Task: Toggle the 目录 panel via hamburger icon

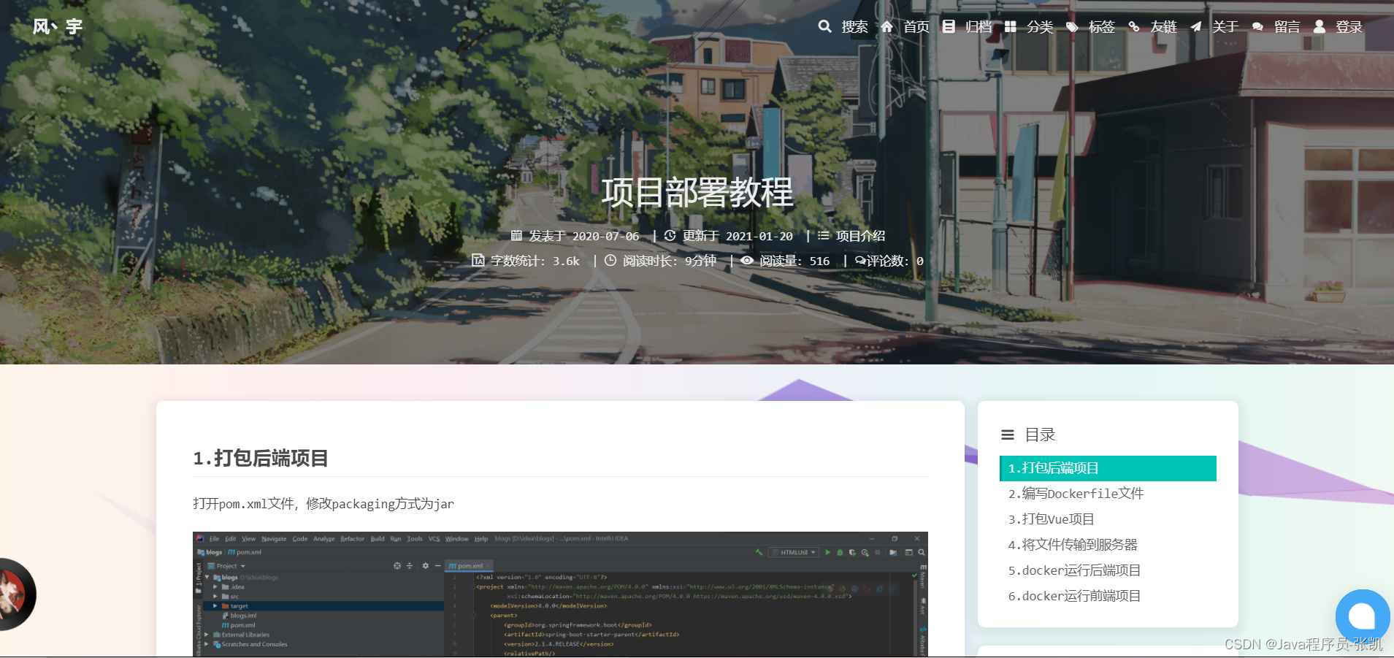Action: coord(1008,435)
